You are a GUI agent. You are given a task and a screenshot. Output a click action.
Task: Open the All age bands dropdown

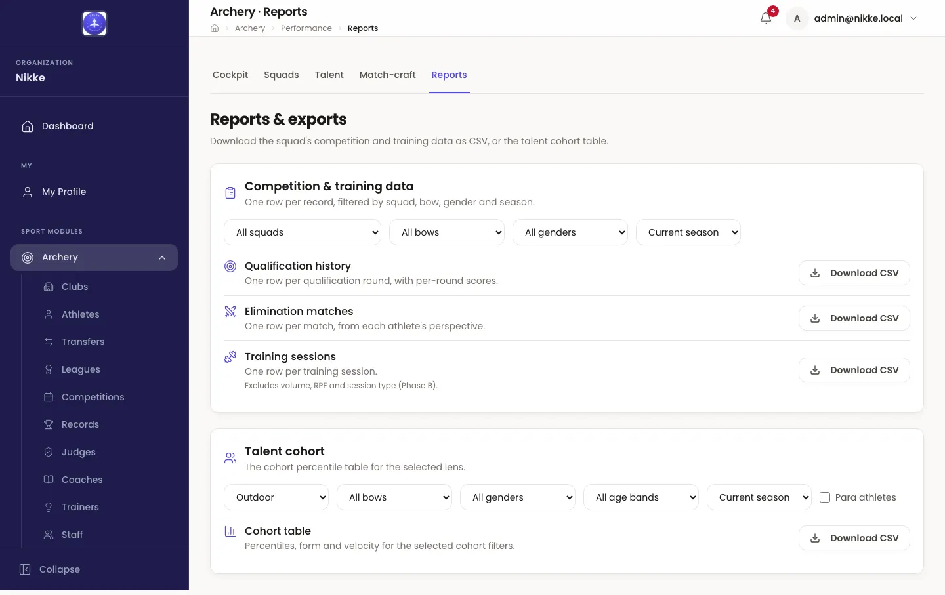click(641, 497)
